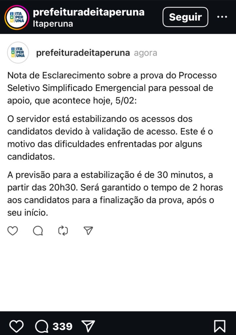Screen dimensions: 236x335
Task: Open the Itaperuna location tag
Action: (x=53, y=24)
